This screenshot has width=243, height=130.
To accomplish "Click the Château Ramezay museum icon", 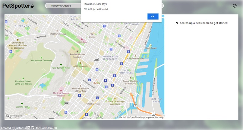I will 135,56.
